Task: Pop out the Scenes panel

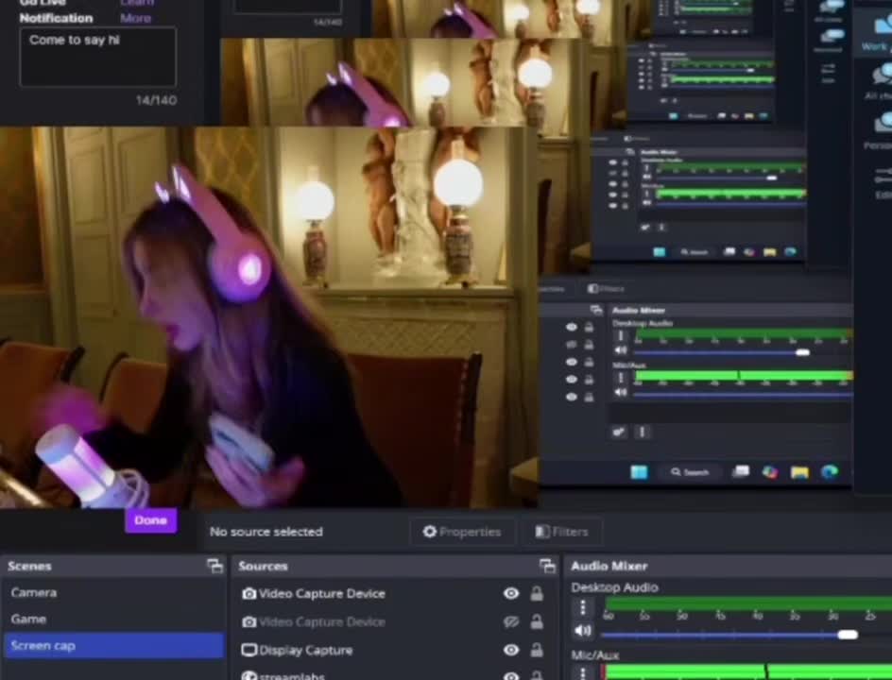Action: 215,566
